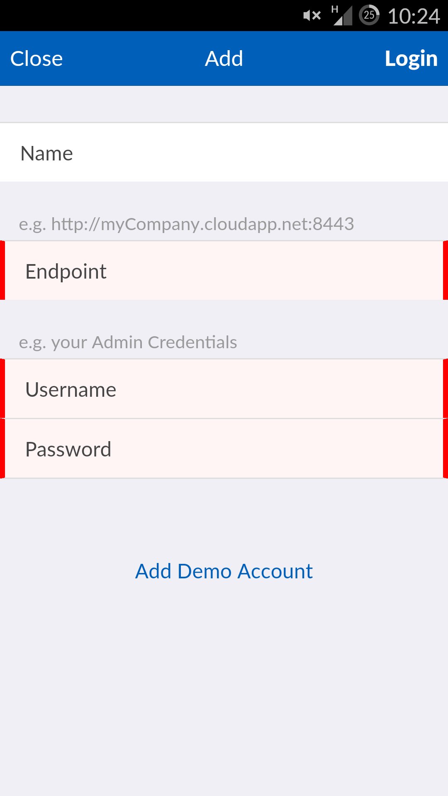Tap red marker left of Password
Image resolution: width=448 pixels, height=796 pixels.
click(x=2, y=449)
